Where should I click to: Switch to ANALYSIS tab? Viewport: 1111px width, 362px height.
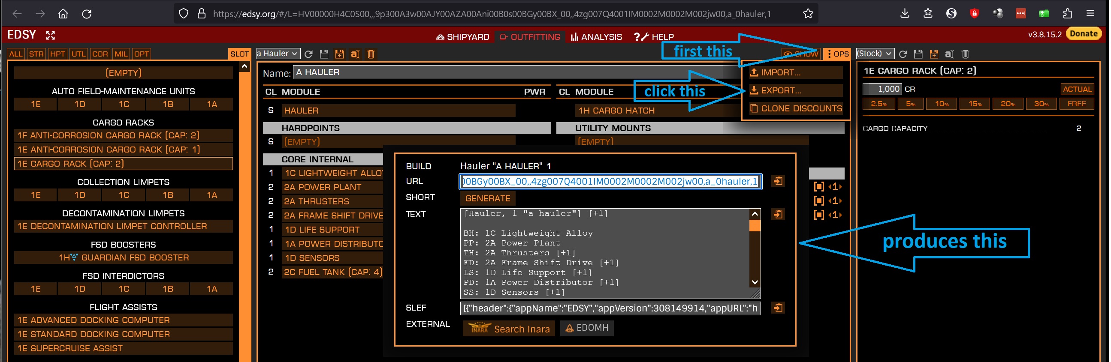[598, 37]
